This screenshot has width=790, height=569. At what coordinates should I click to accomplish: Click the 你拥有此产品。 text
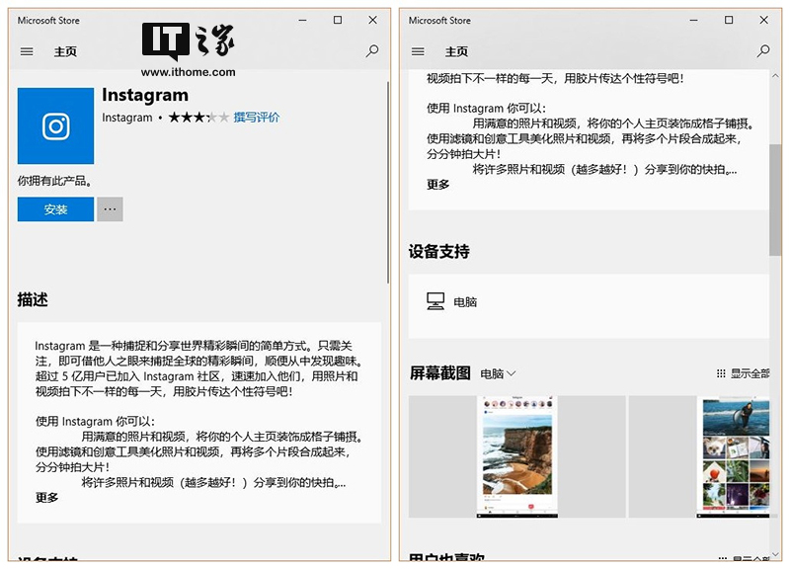[x=55, y=181]
